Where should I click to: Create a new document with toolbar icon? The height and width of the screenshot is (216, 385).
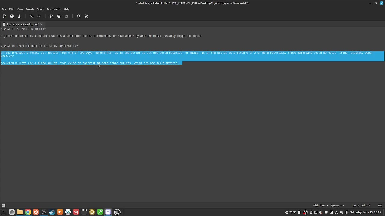click(4, 16)
